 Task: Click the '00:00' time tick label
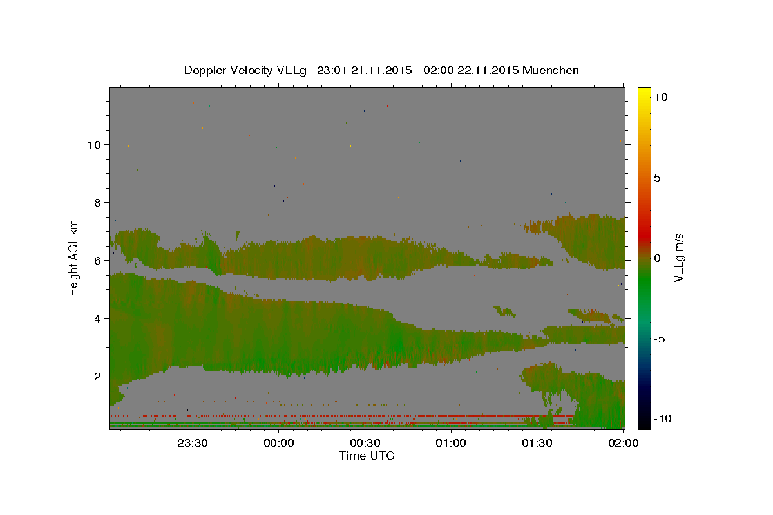coord(279,443)
